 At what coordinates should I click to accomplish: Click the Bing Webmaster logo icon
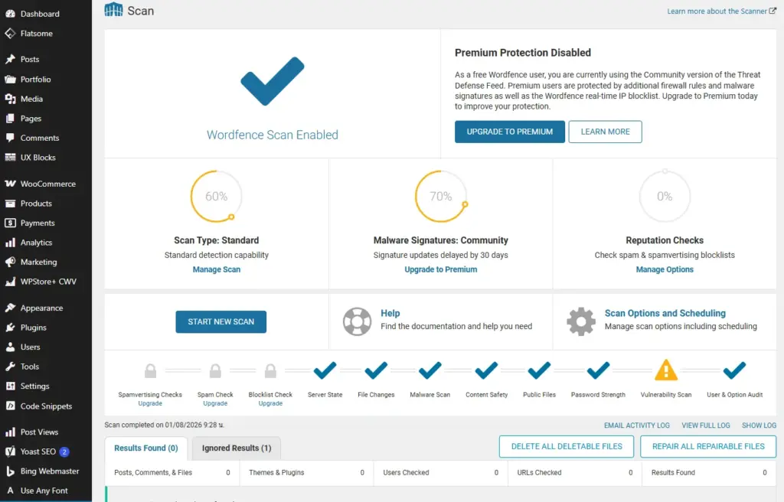(10, 471)
